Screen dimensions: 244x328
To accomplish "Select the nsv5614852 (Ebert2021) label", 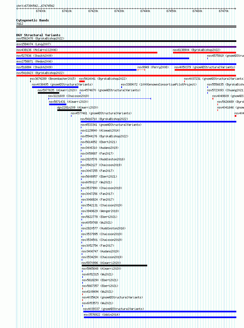I will pyautogui.click(x=99, y=142).
